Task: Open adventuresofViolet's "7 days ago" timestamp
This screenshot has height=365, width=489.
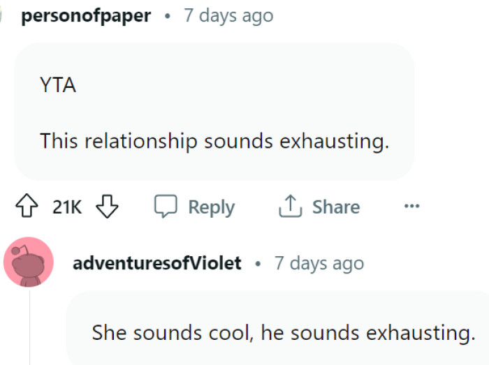Action: click(319, 263)
